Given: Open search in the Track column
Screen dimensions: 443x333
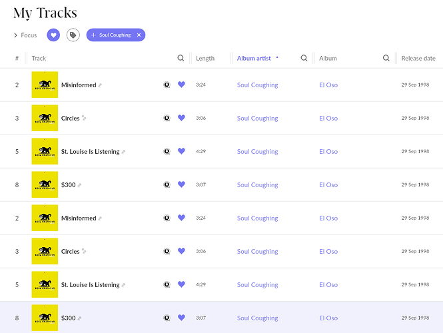Looking at the screenshot, I should click(x=181, y=58).
